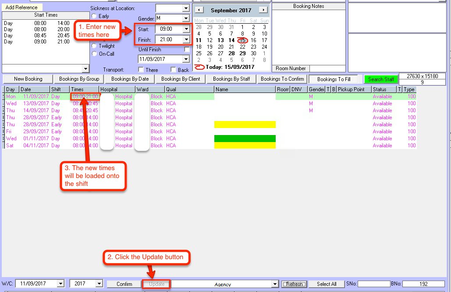Click the green Name cell for 01/11/2017
This screenshot has height=292, width=451.
pyautogui.click(x=245, y=139)
